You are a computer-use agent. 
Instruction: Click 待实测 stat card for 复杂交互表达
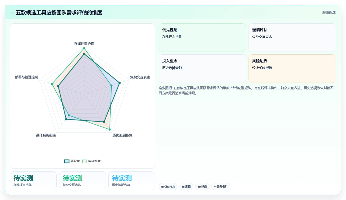coord(82,181)
